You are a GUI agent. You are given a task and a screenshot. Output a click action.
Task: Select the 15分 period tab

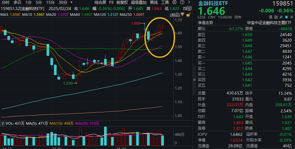pyautogui.click(x=50, y=2)
